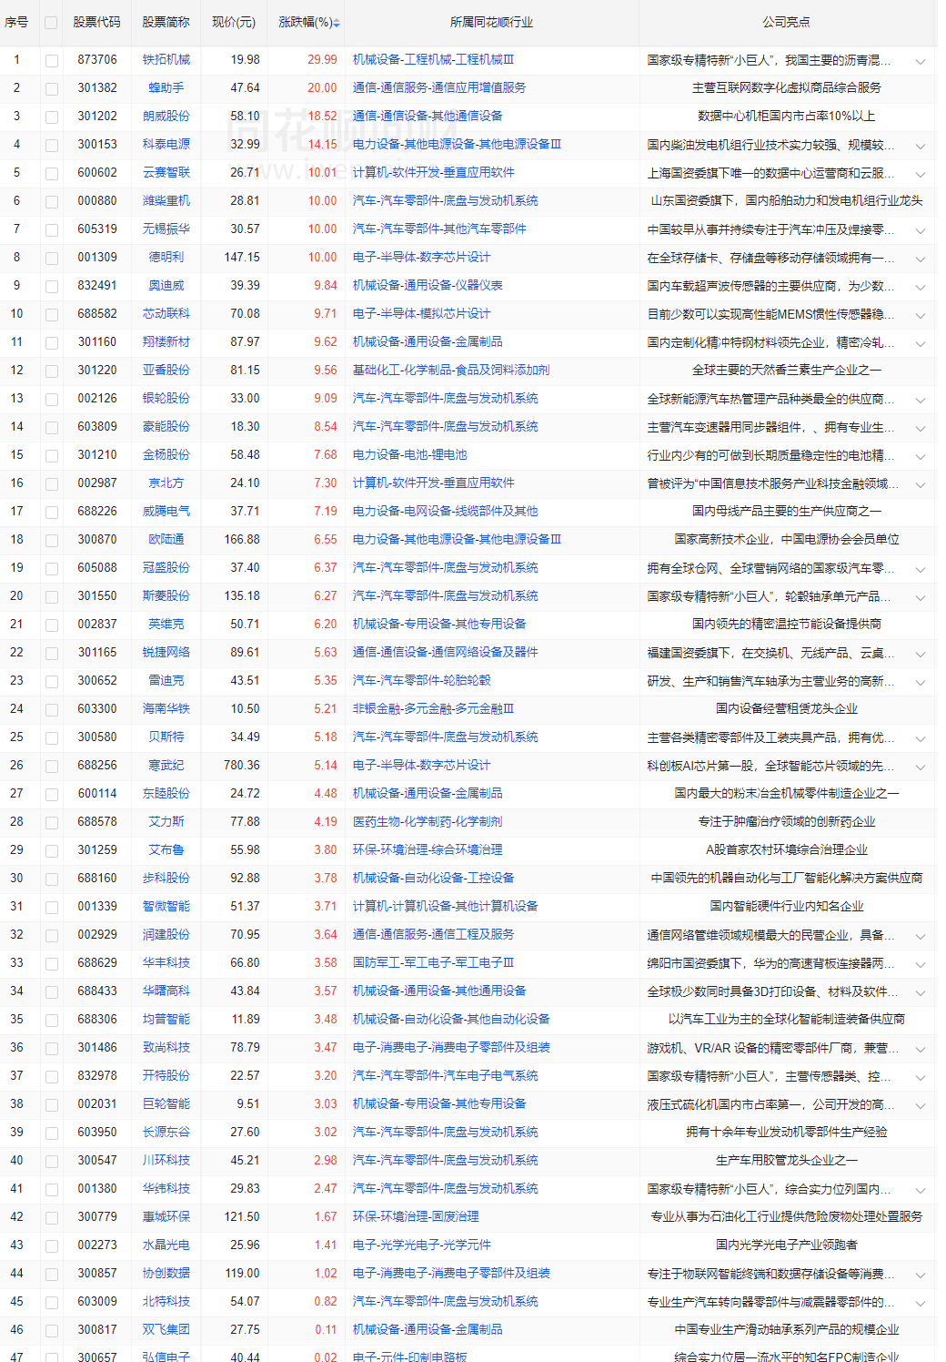Expand company highlights for 巨轮智能
The image size is (946, 1362).
point(921,1105)
